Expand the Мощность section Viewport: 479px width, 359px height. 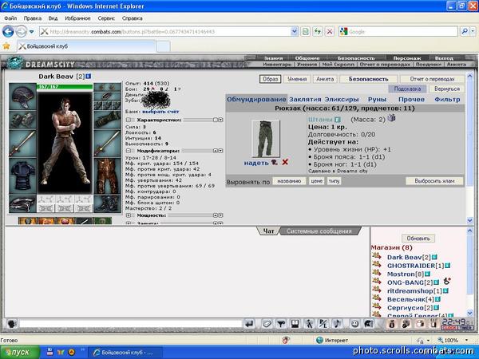click(129, 215)
